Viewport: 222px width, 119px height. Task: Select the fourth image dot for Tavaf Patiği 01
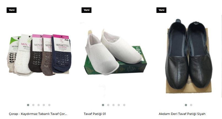(x=119, y=105)
